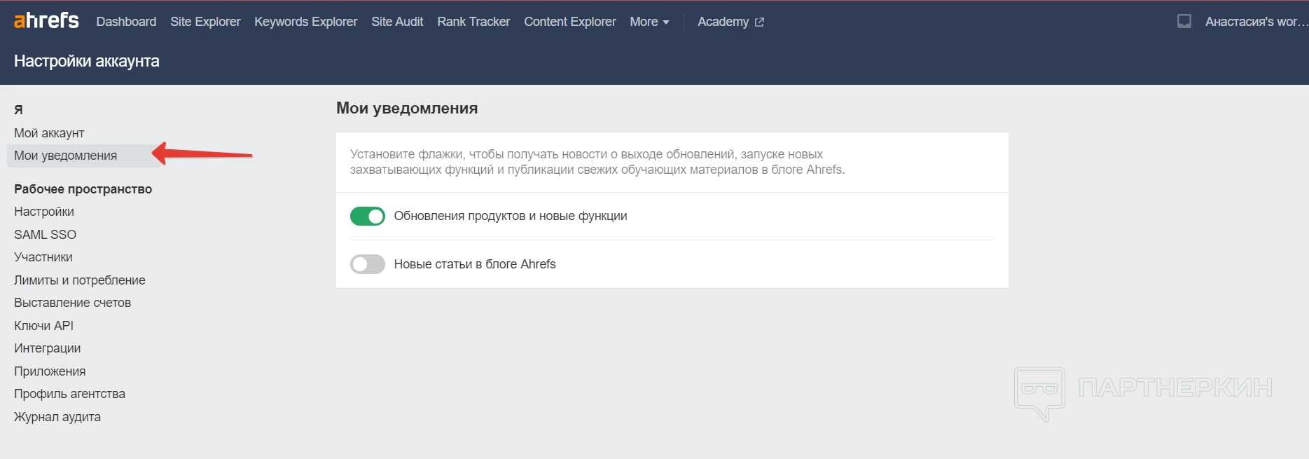Click the Ahrefs logo
Screen dimensions: 1309x459
coord(46,21)
